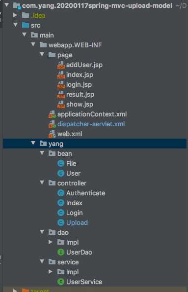Select the Authenticate class name
The height and width of the screenshot is (292, 188).
point(86,193)
